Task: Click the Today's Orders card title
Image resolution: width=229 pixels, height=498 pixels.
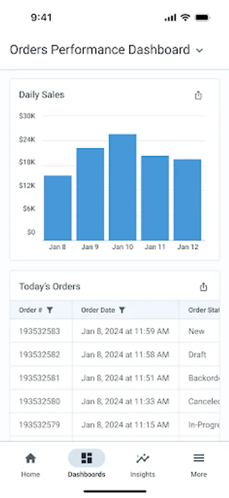Action: tap(50, 287)
